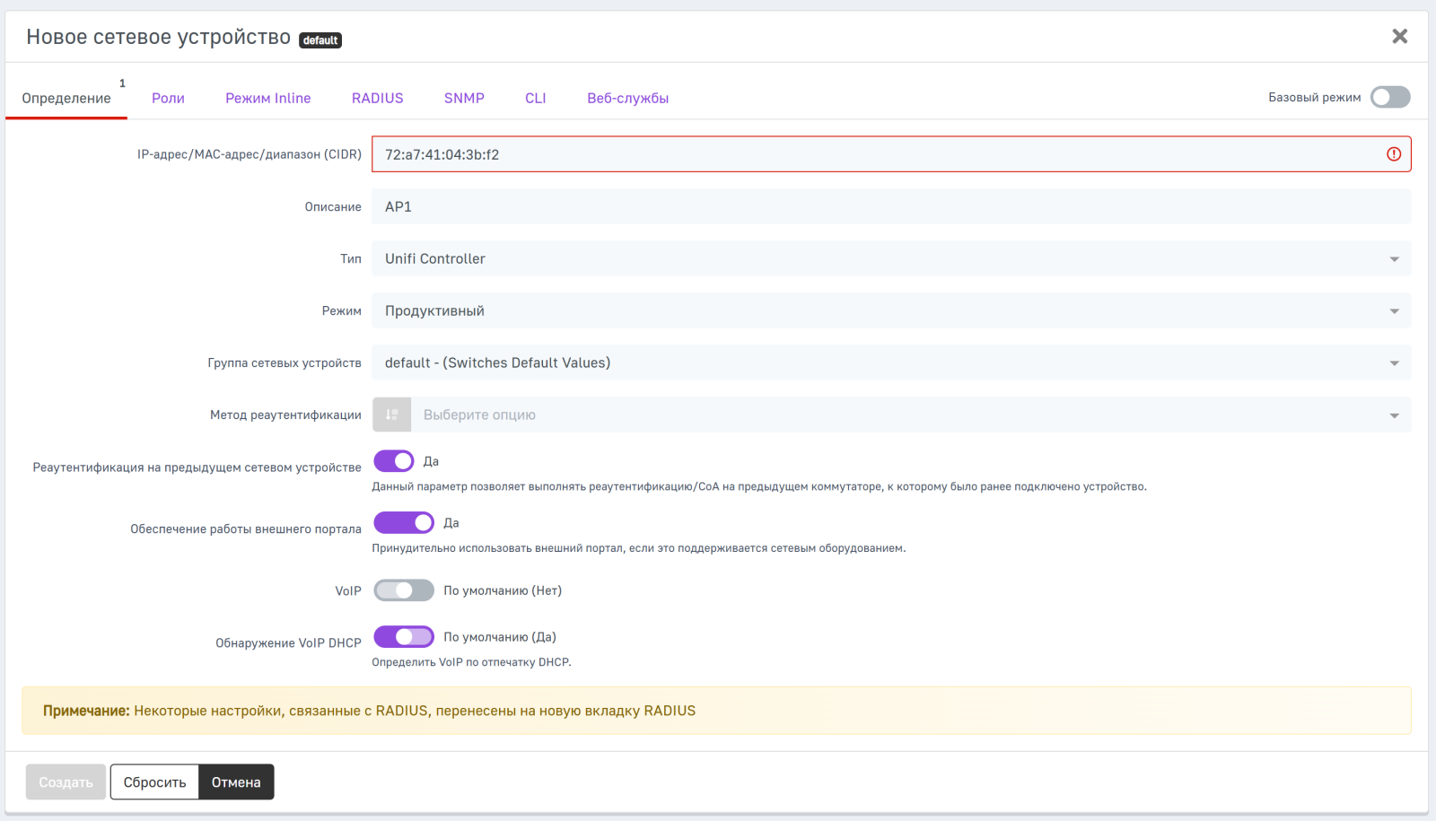The image size is (1436, 821).
Task: Click the red error icon in IP address field
Action: [x=1393, y=154]
